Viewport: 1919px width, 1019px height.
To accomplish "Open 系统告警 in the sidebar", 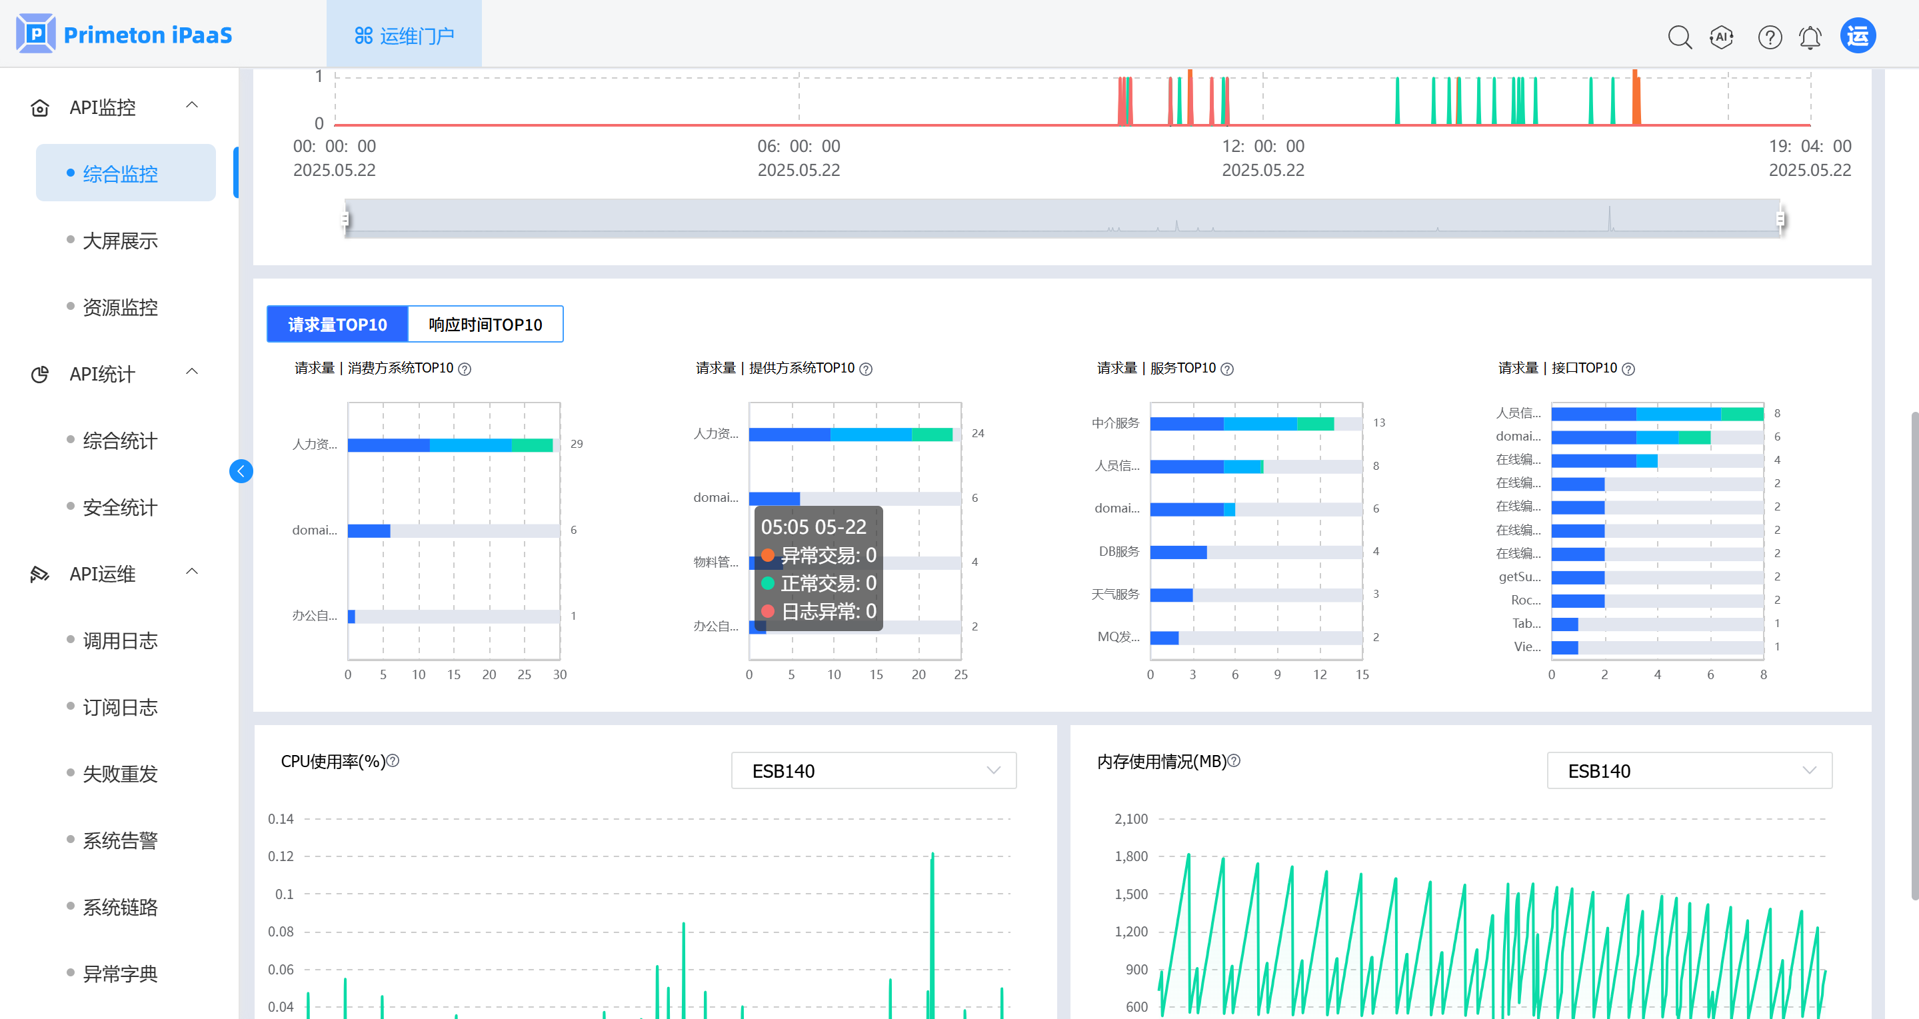I will [120, 840].
